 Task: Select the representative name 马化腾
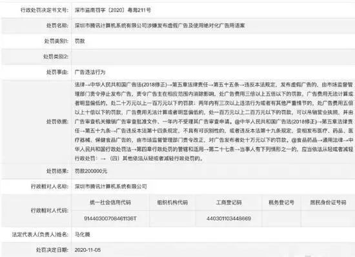pos(83,234)
